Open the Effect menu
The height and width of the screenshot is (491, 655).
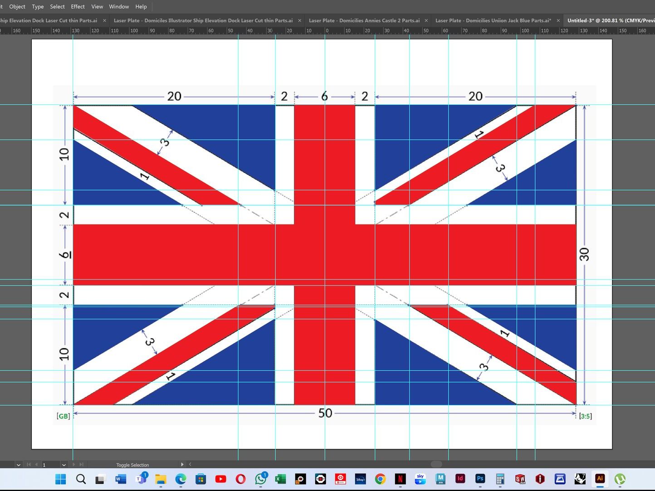pyautogui.click(x=78, y=6)
